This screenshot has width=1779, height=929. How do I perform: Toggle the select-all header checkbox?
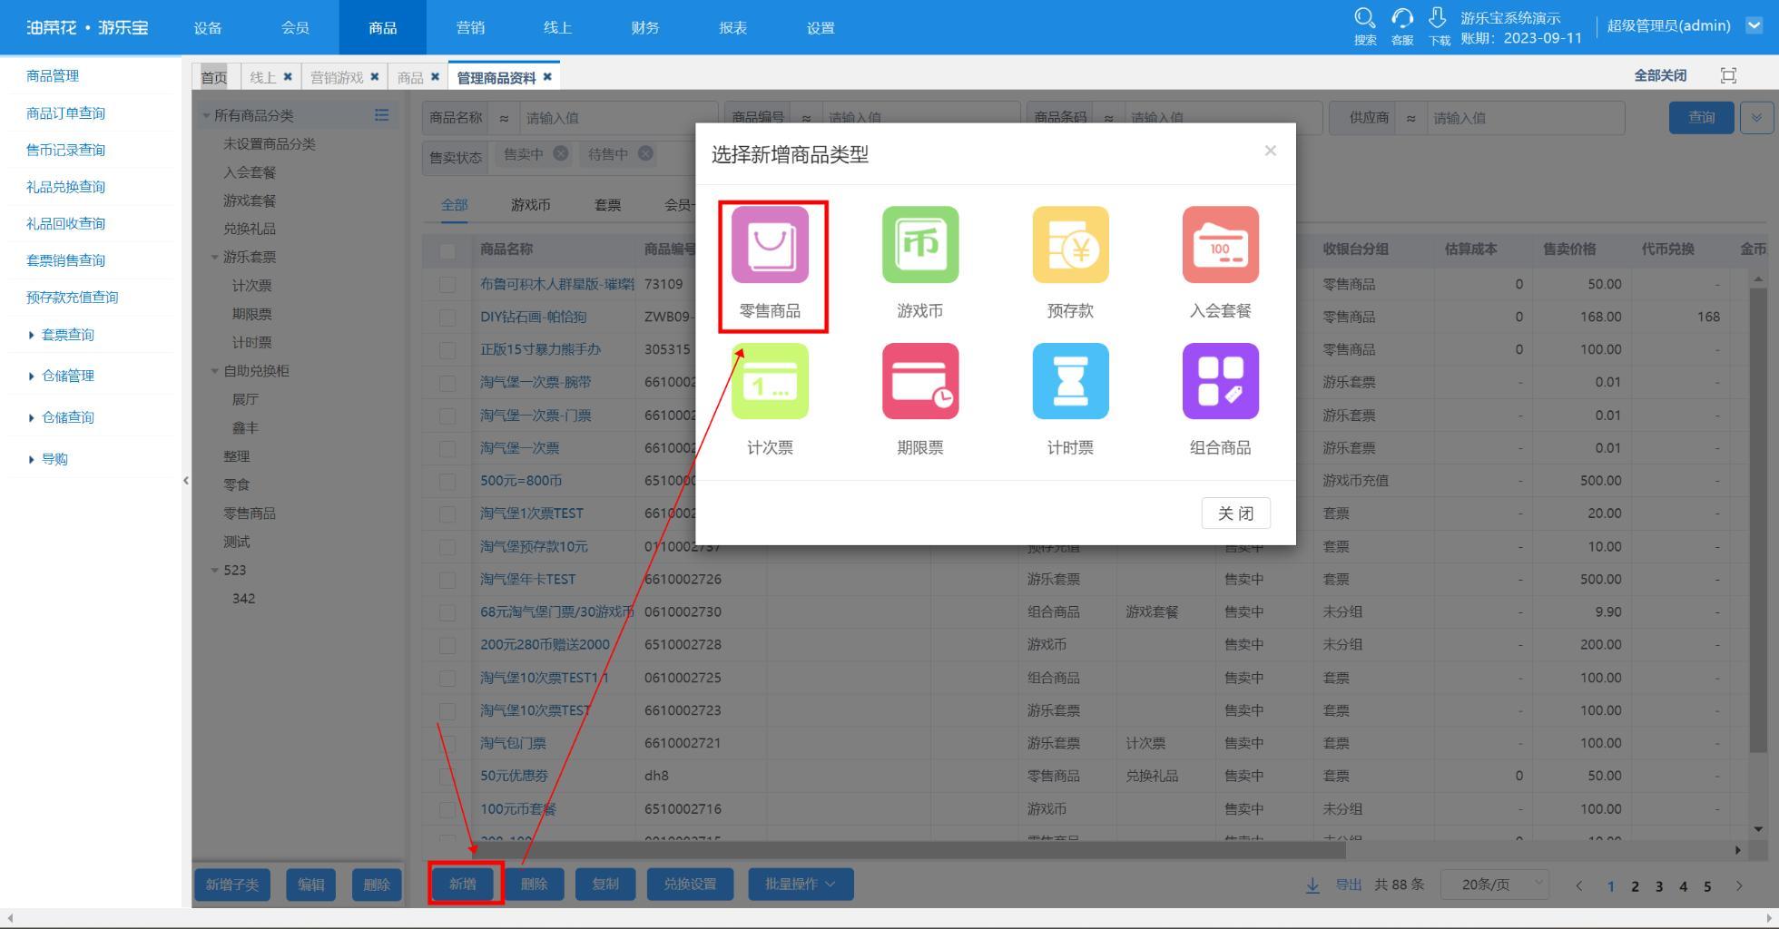point(447,251)
